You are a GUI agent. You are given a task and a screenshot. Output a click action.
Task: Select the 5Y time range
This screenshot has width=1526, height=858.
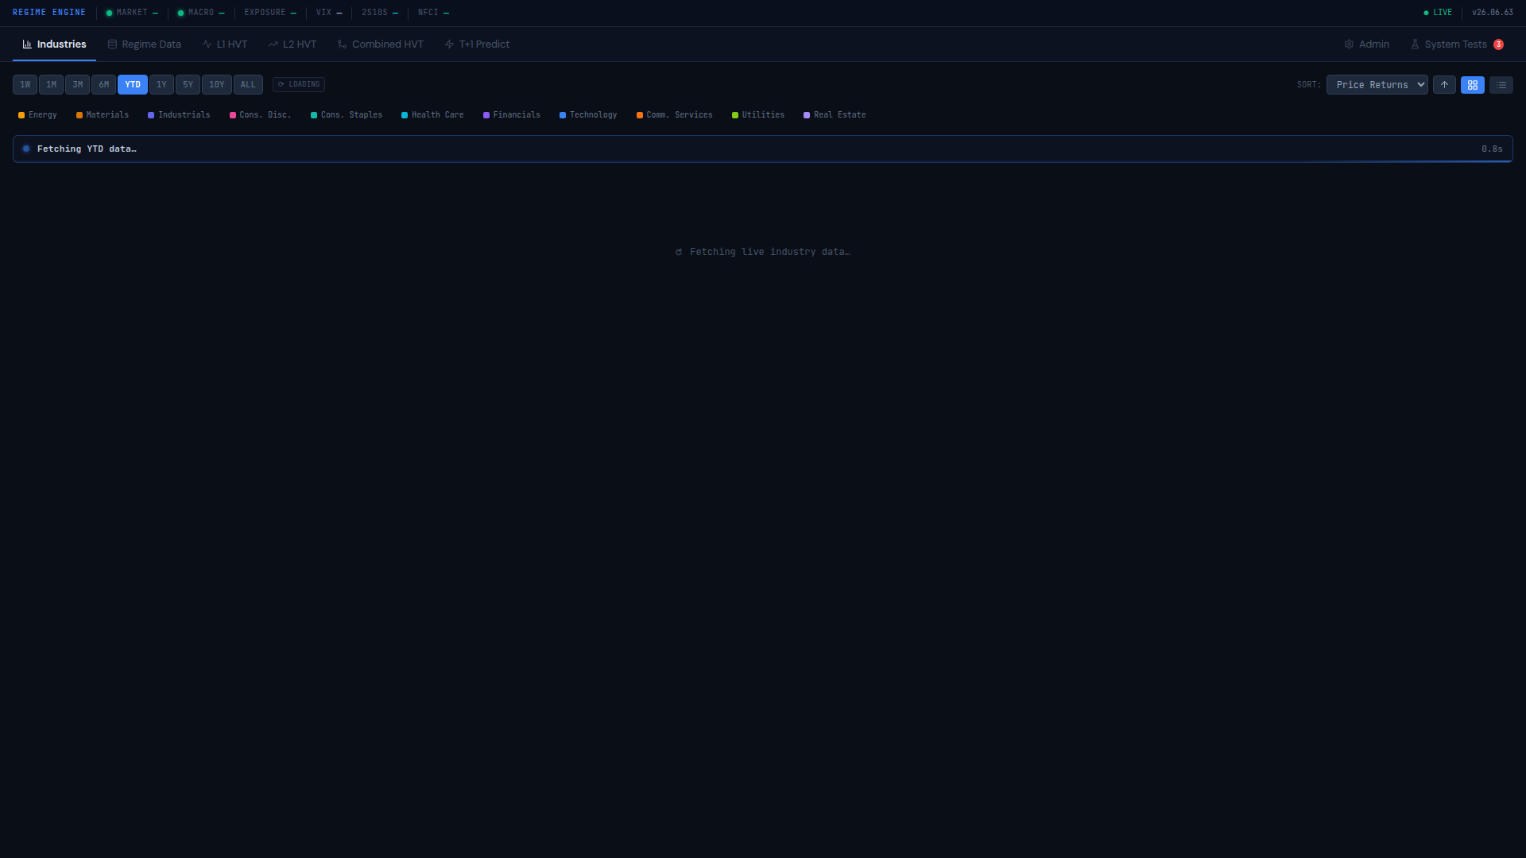coord(188,85)
